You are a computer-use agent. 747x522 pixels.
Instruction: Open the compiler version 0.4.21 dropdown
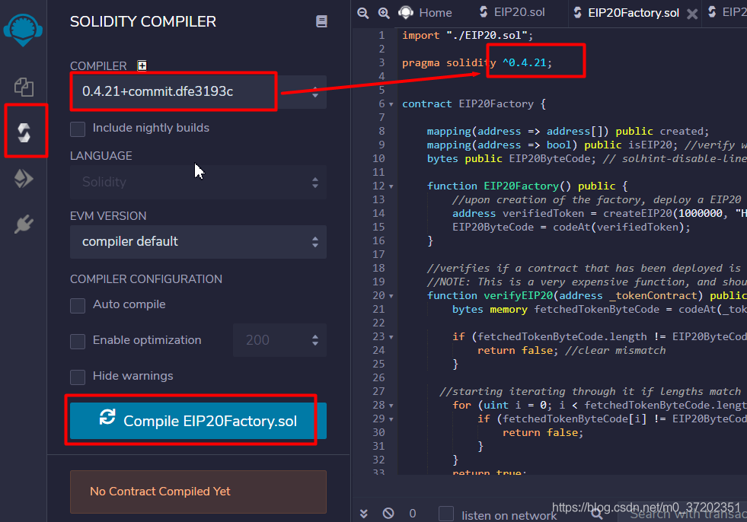[198, 92]
